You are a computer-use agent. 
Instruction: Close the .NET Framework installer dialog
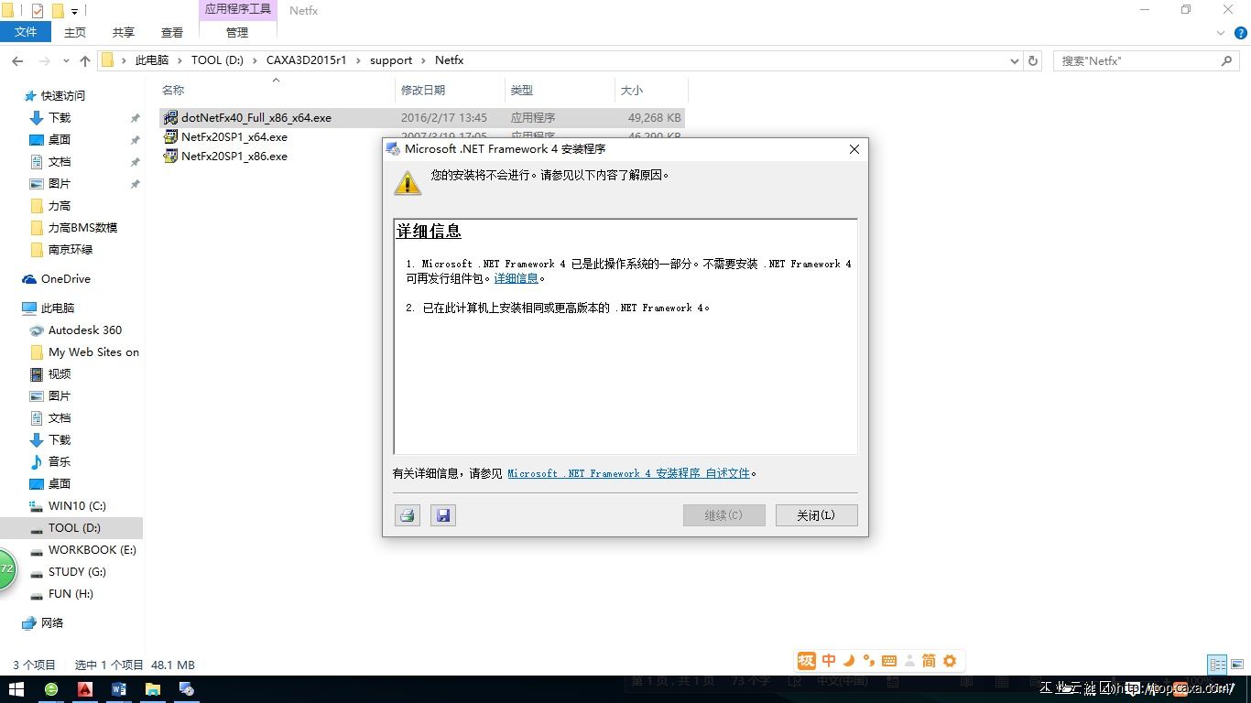[x=854, y=149]
